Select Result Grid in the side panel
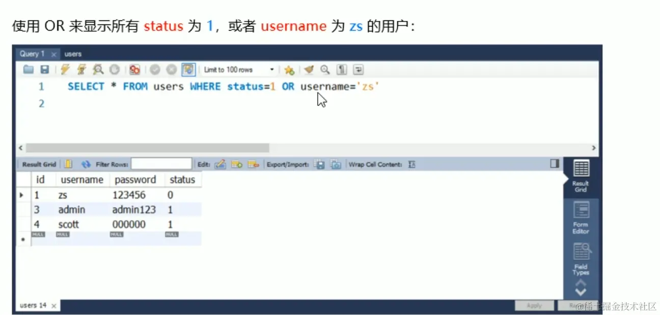The width and height of the screenshot is (660, 315). pos(581,176)
